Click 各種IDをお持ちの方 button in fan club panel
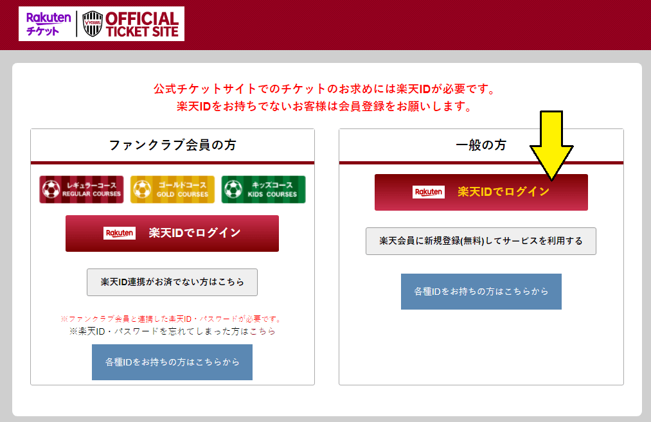651x422 pixels. [172, 362]
